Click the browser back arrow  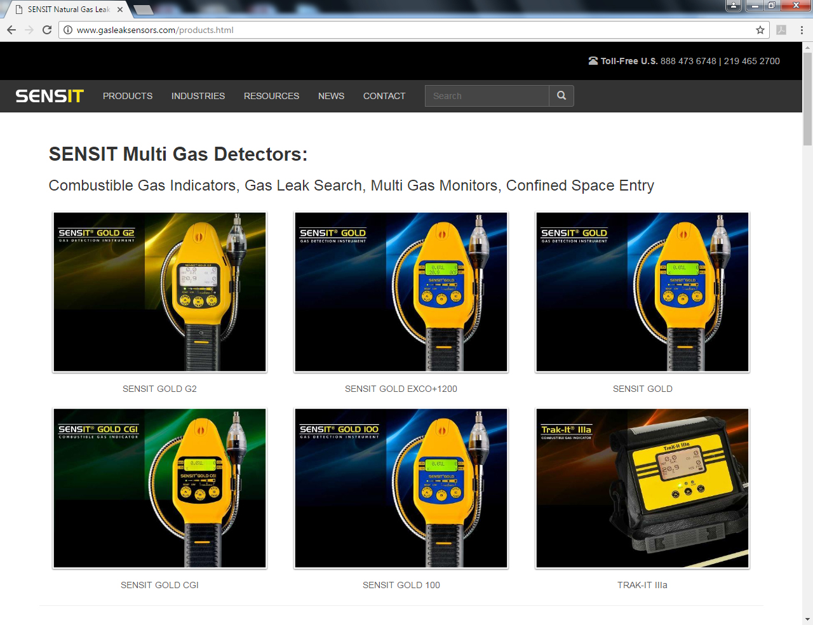[11, 30]
